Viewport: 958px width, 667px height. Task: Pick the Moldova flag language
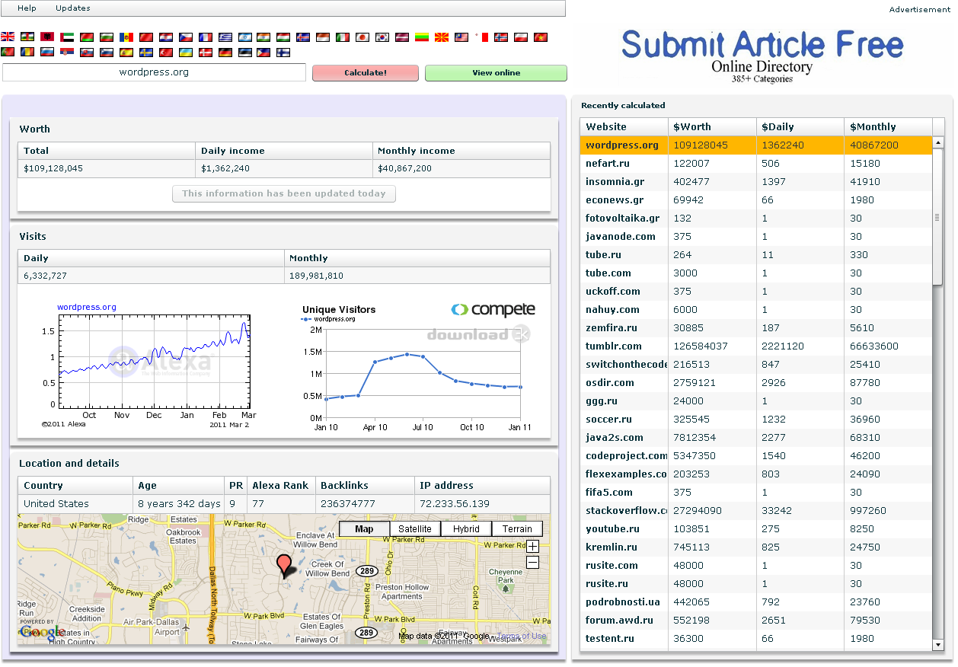click(126, 37)
